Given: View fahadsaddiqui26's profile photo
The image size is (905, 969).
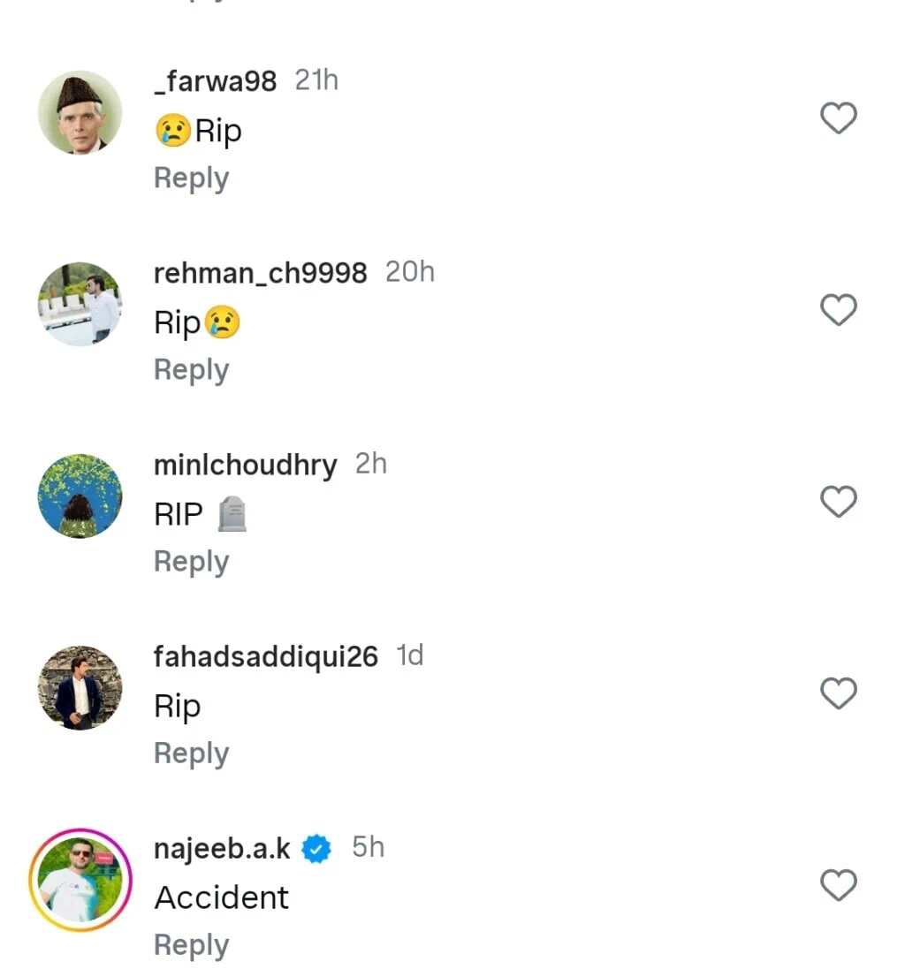Looking at the screenshot, I should coord(80,687).
